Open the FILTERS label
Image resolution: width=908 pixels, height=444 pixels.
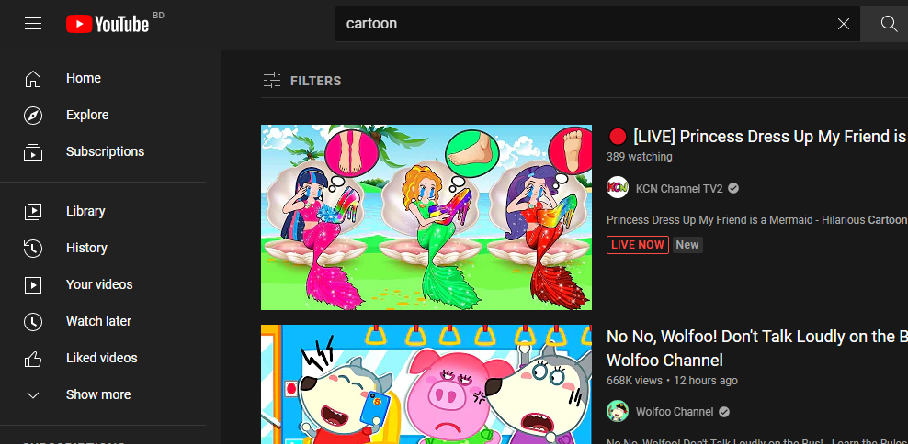[x=315, y=81]
